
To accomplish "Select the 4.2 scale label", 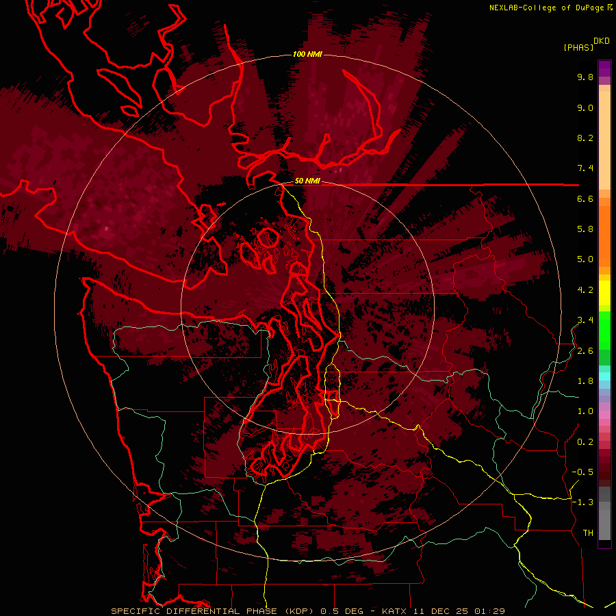I will click(585, 290).
